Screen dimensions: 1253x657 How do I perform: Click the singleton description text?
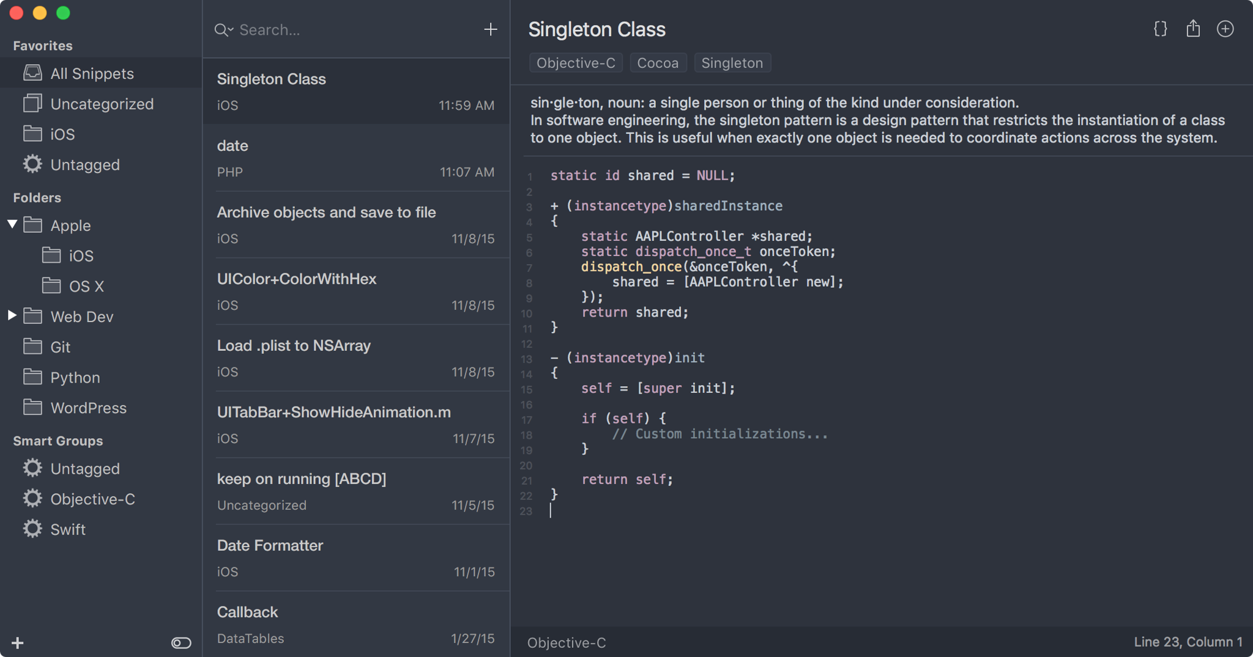877,120
